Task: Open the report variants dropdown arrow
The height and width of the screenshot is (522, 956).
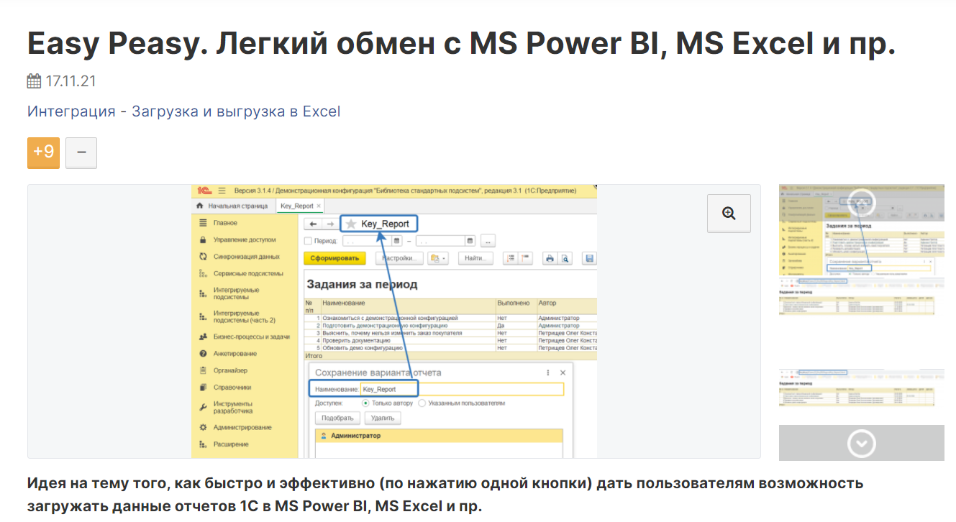Action: 444,257
